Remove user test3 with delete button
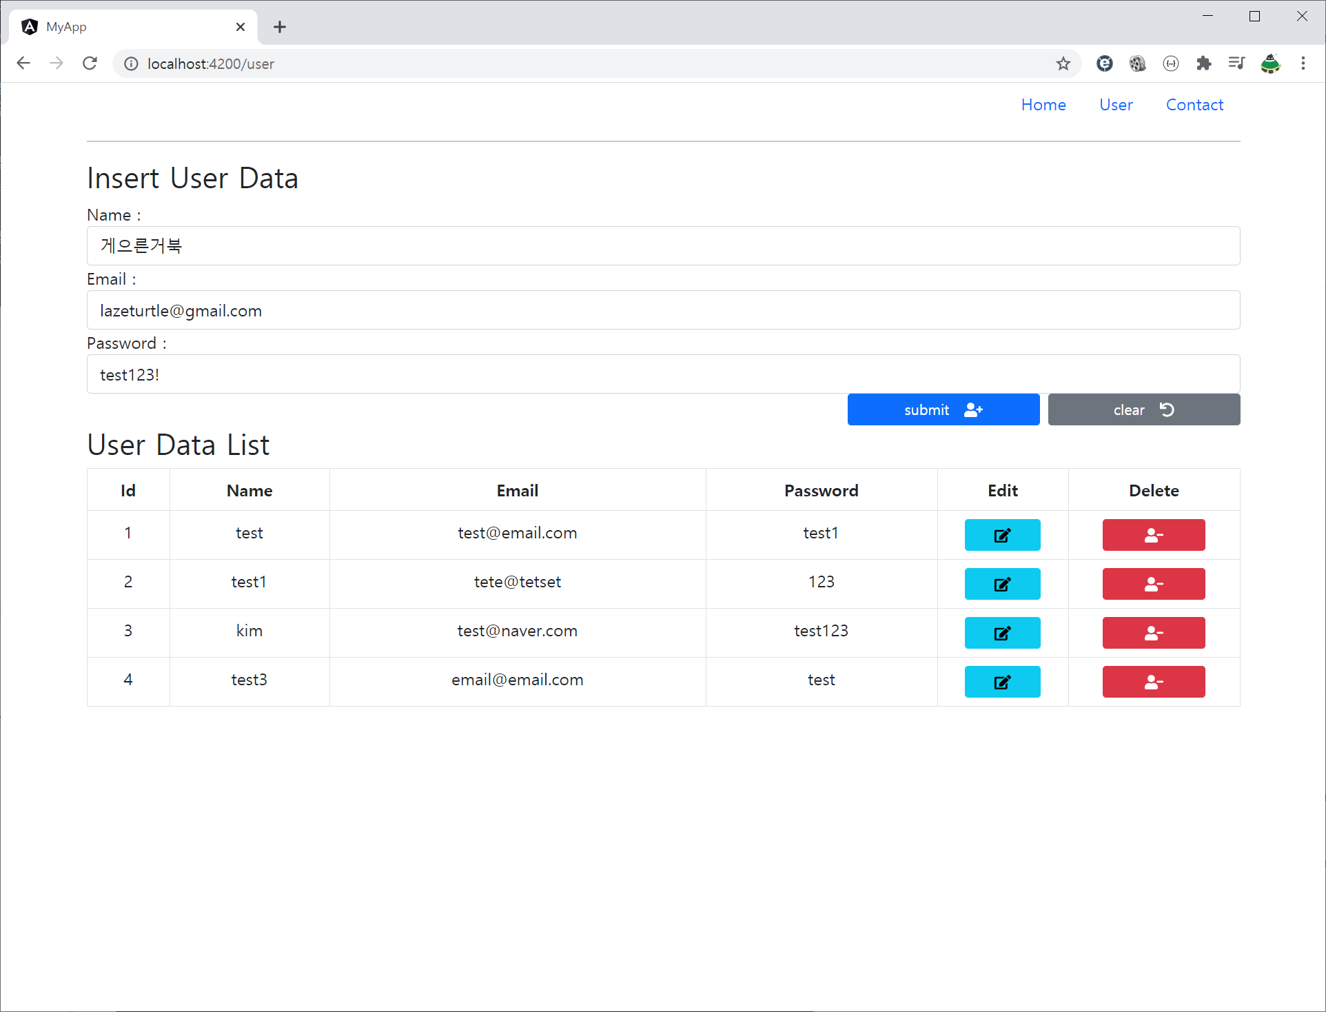Viewport: 1326px width, 1012px height. click(x=1153, y=682)
